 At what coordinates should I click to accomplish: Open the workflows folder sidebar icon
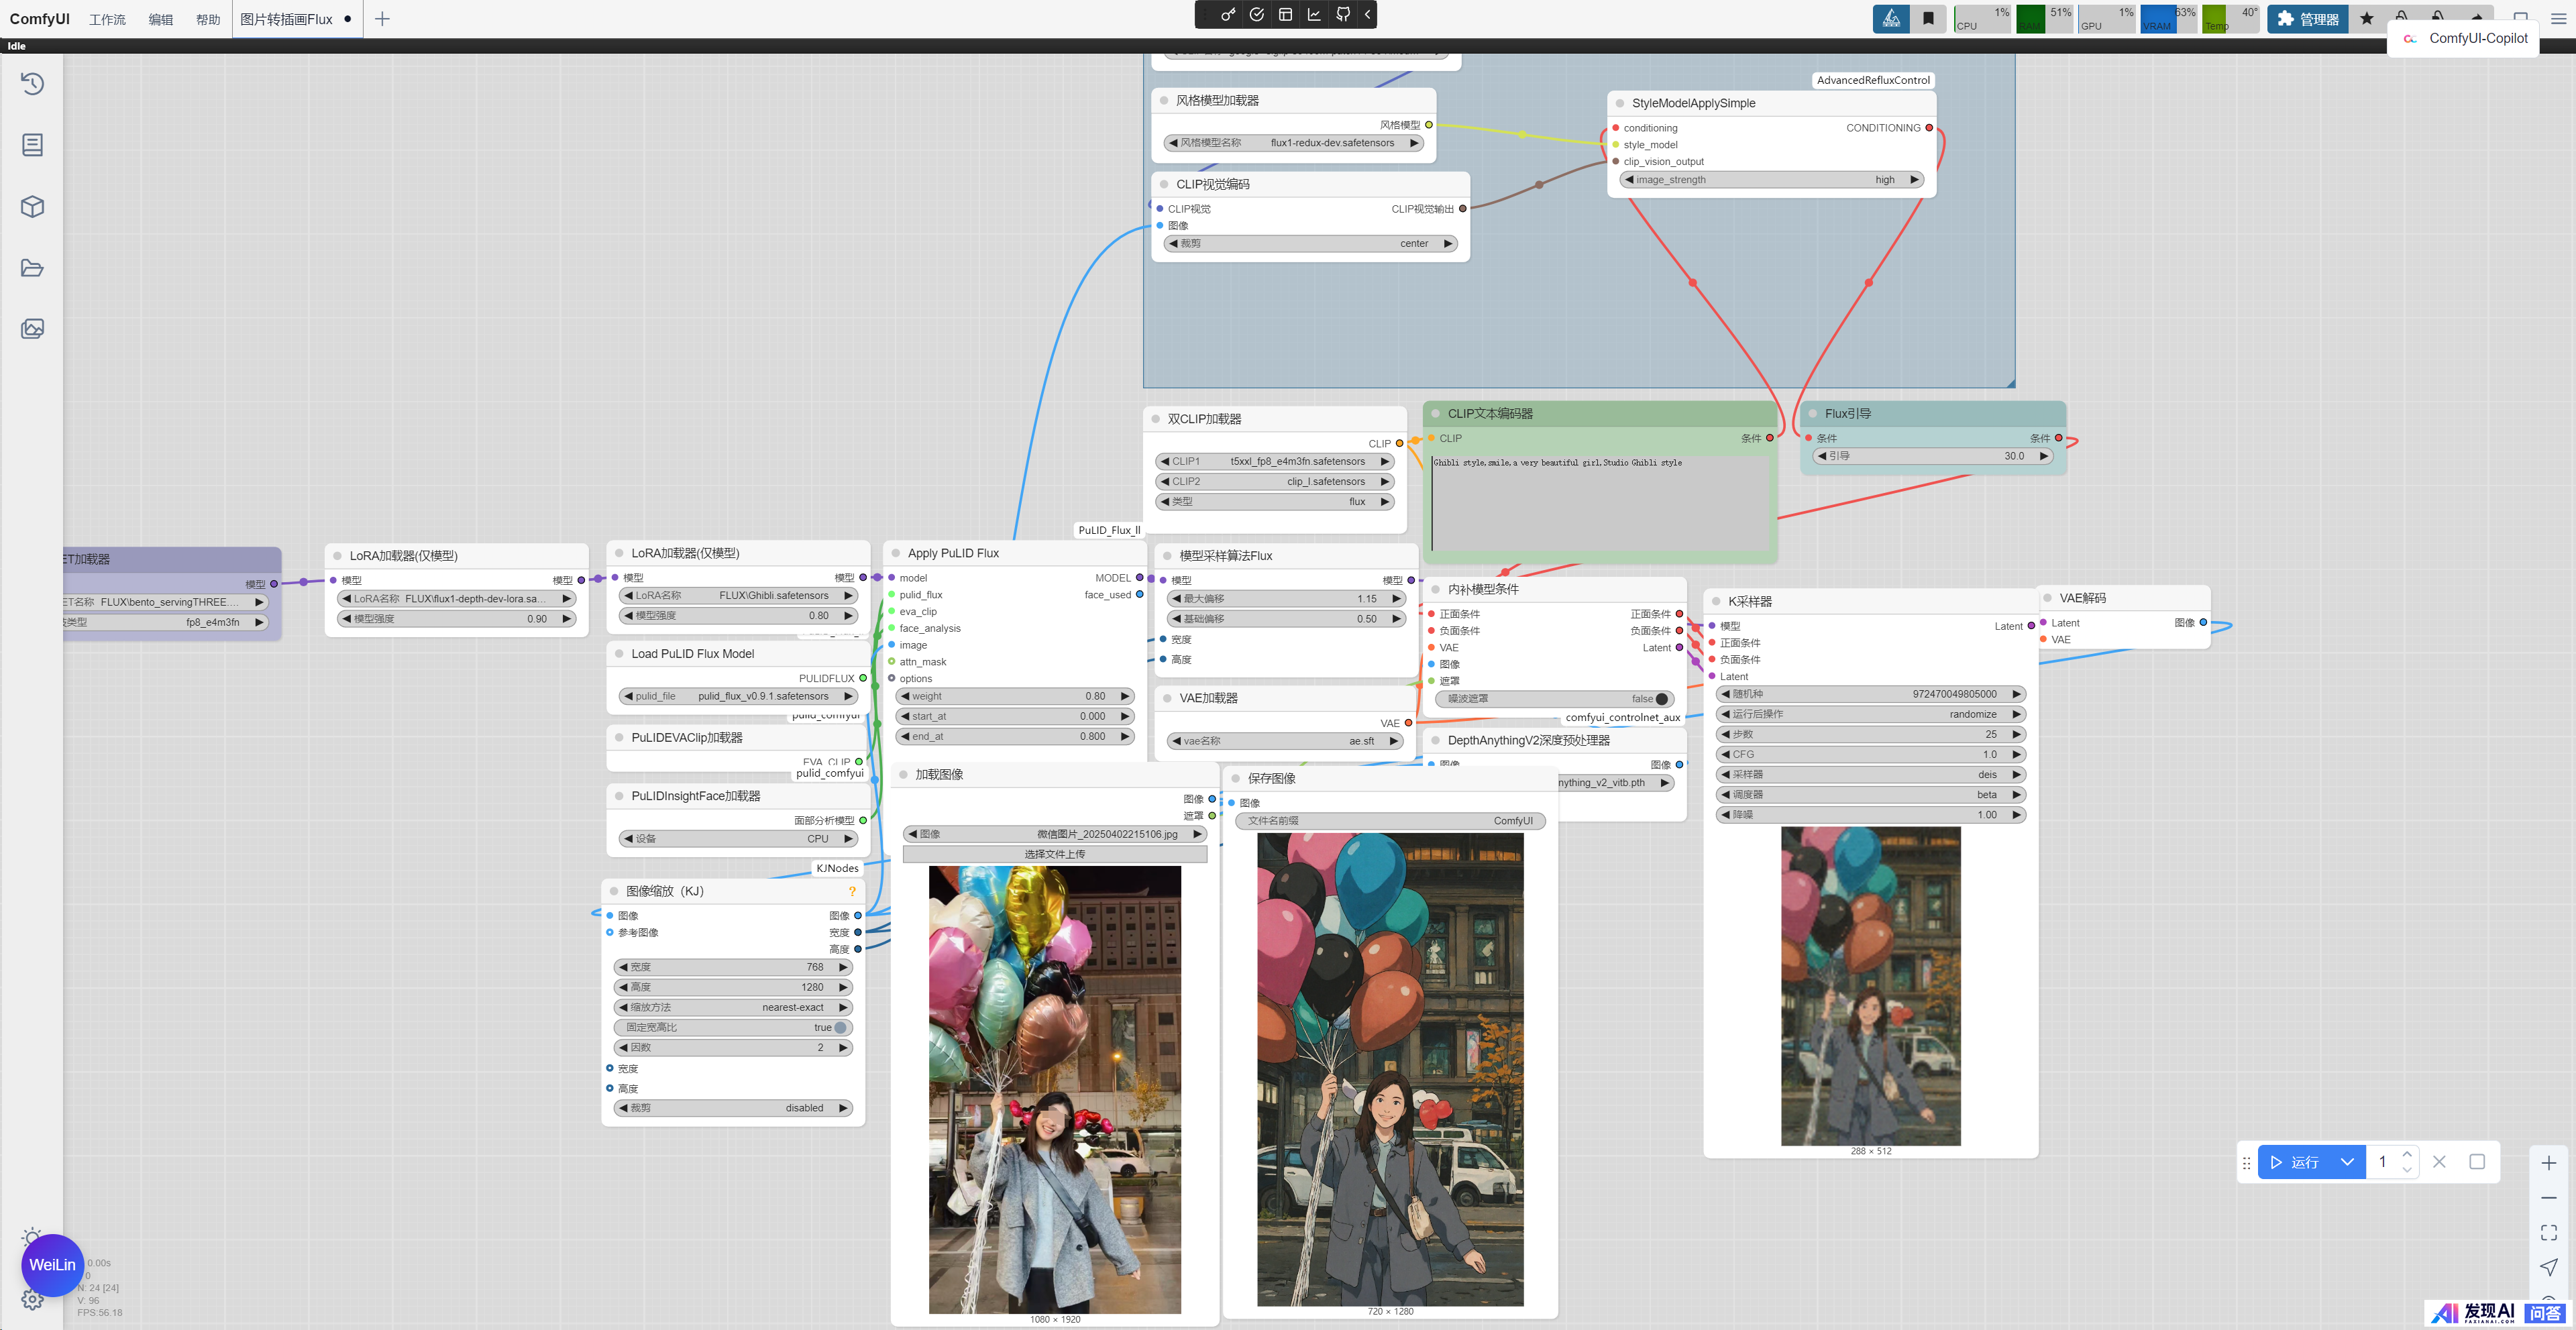(32, 268)
